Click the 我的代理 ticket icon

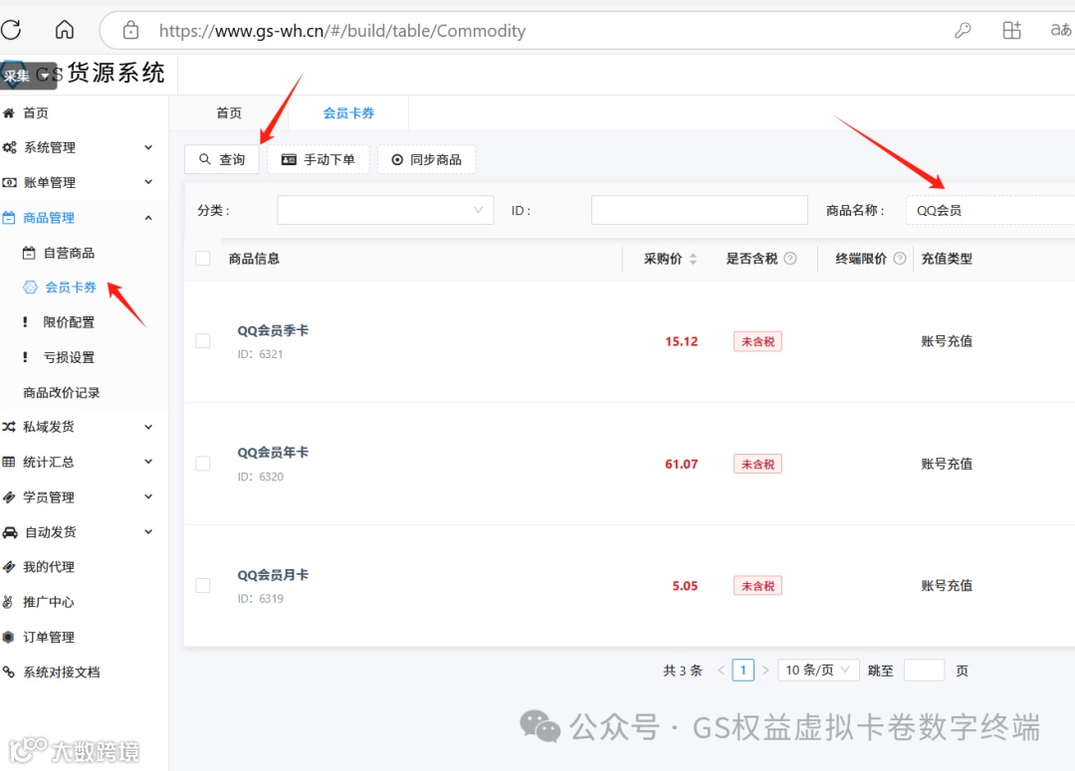tap(9, 567)
